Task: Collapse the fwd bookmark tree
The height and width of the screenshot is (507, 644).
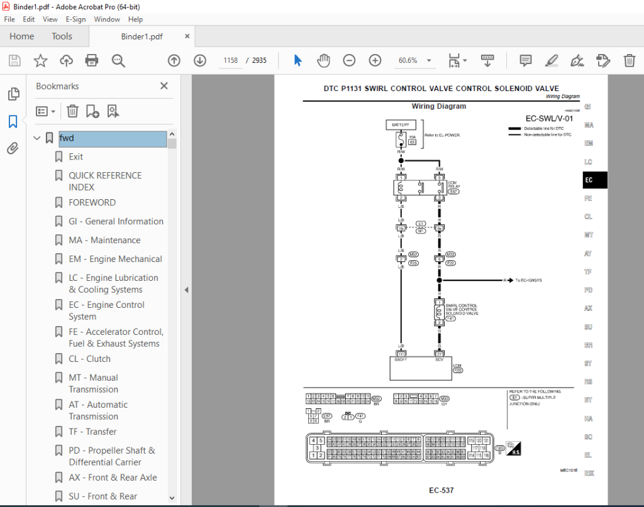Action: pyautogui.click(x=37, y=138)
